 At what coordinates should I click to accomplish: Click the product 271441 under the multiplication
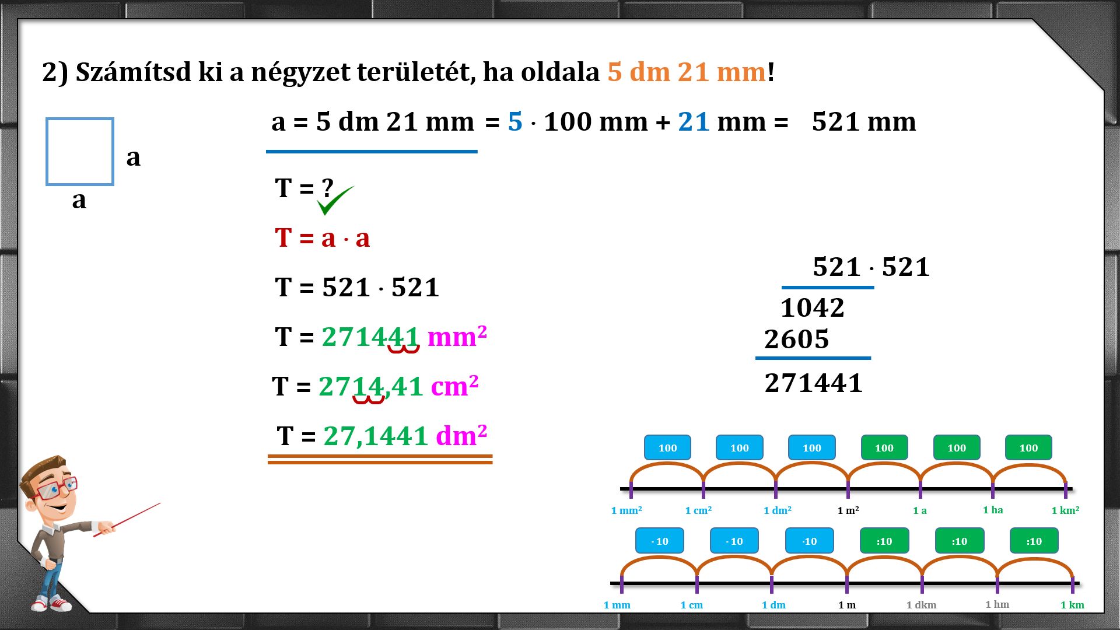coord(813,383)
